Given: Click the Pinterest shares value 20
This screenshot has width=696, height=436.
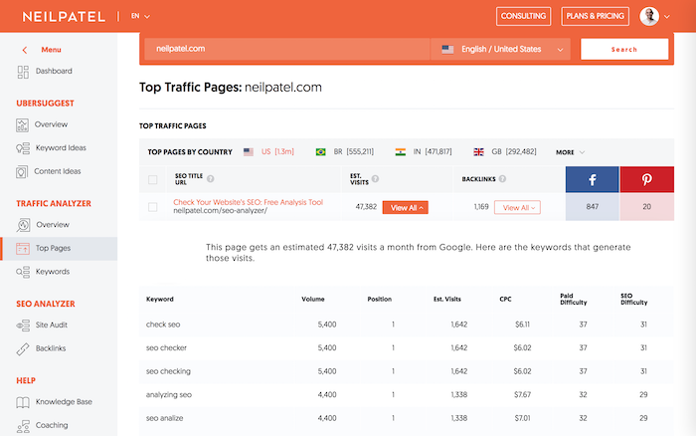Looking at the screenshot, I should click(646, 207).
